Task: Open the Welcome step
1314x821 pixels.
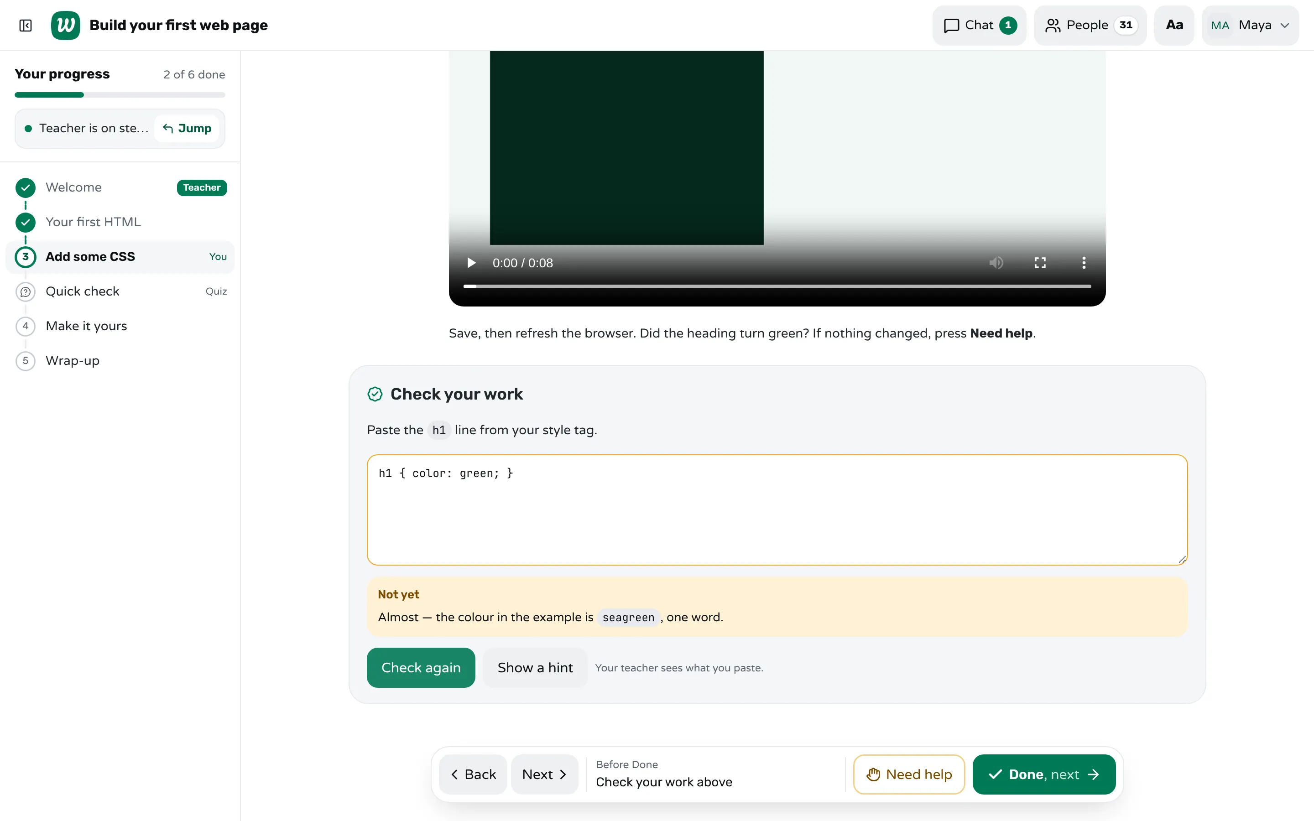Action: click(120, 187)
